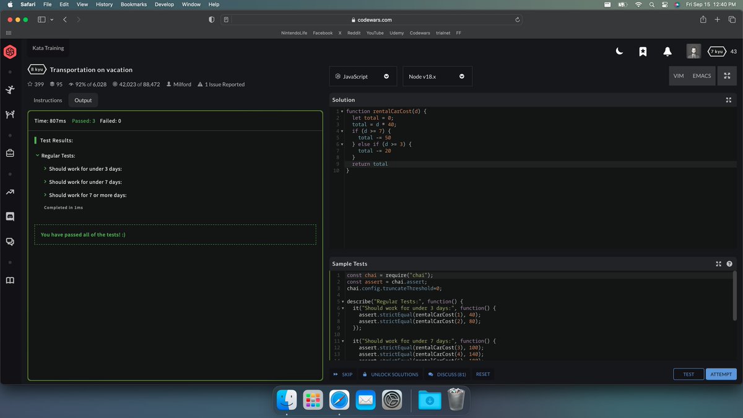Click the SKIP button
743x418 pixels.
[x=343, y=375]
